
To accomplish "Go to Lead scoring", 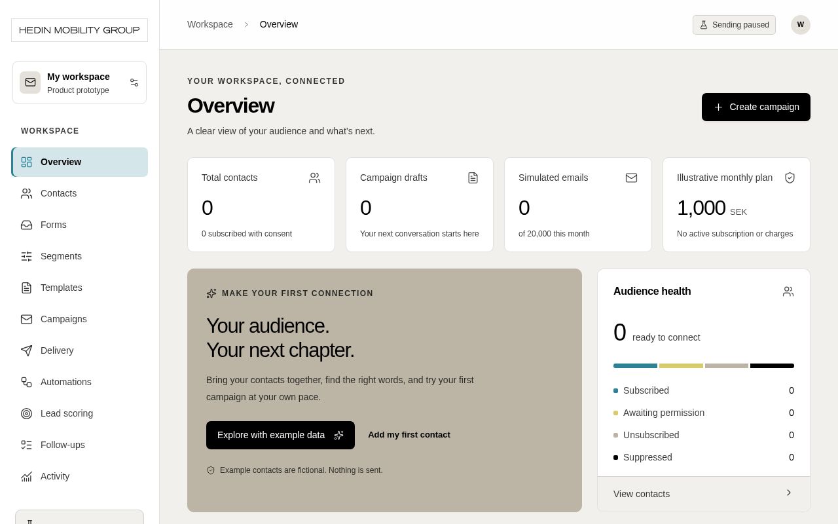I will (x=79, y=413).
